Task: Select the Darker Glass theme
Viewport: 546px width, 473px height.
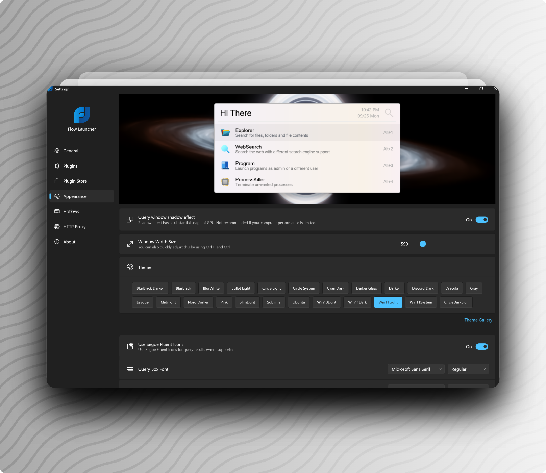Action: (x=367, y=288)
